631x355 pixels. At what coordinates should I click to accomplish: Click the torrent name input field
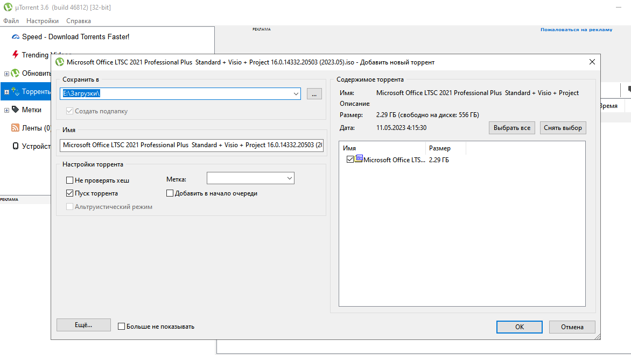click(x=192, y=145)
